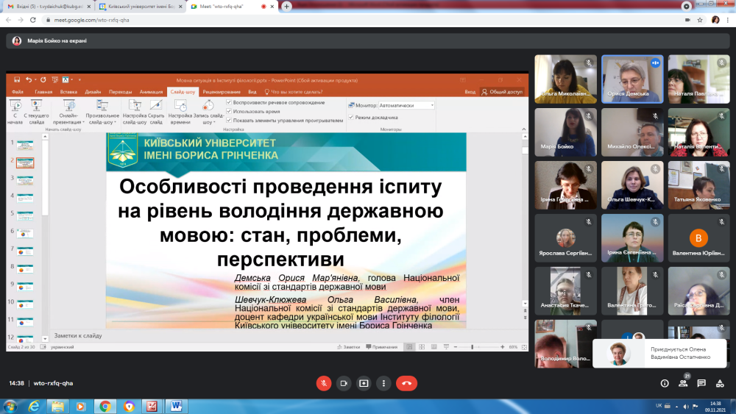Open the chat panel icon

[x=701, y=383]
